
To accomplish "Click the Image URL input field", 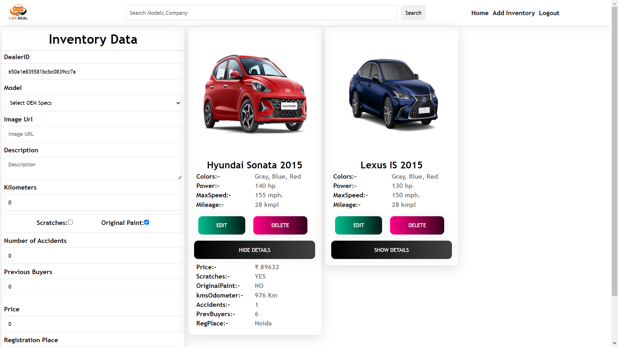I will click(x=93, y=134).
